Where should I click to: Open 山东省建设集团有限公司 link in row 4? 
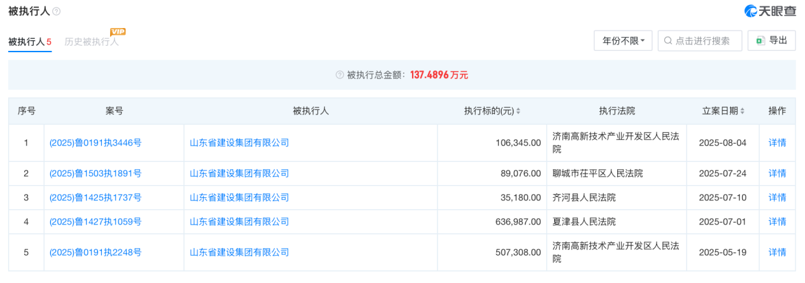click(239, 222)
